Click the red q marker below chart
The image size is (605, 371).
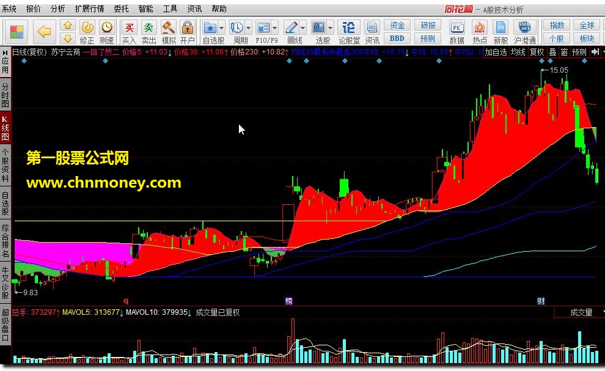pyautogui.click(x=126, y=301)
